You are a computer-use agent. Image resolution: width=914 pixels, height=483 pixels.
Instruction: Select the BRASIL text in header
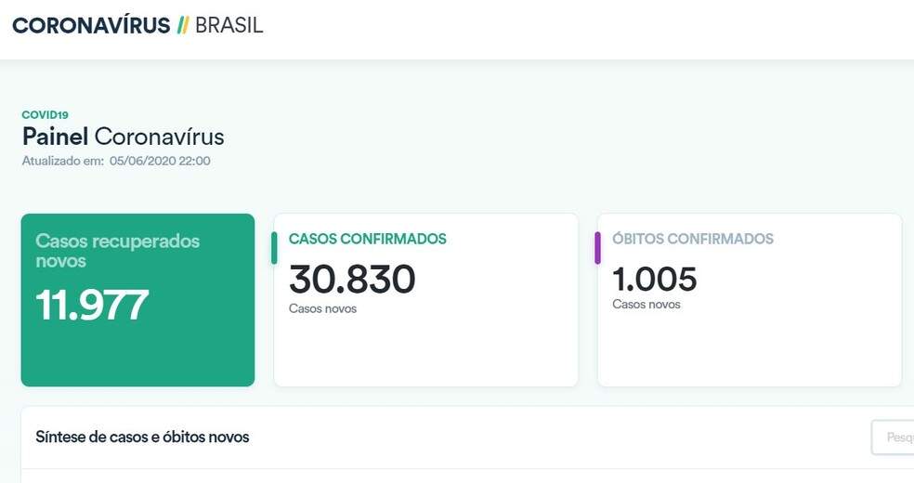228,25
